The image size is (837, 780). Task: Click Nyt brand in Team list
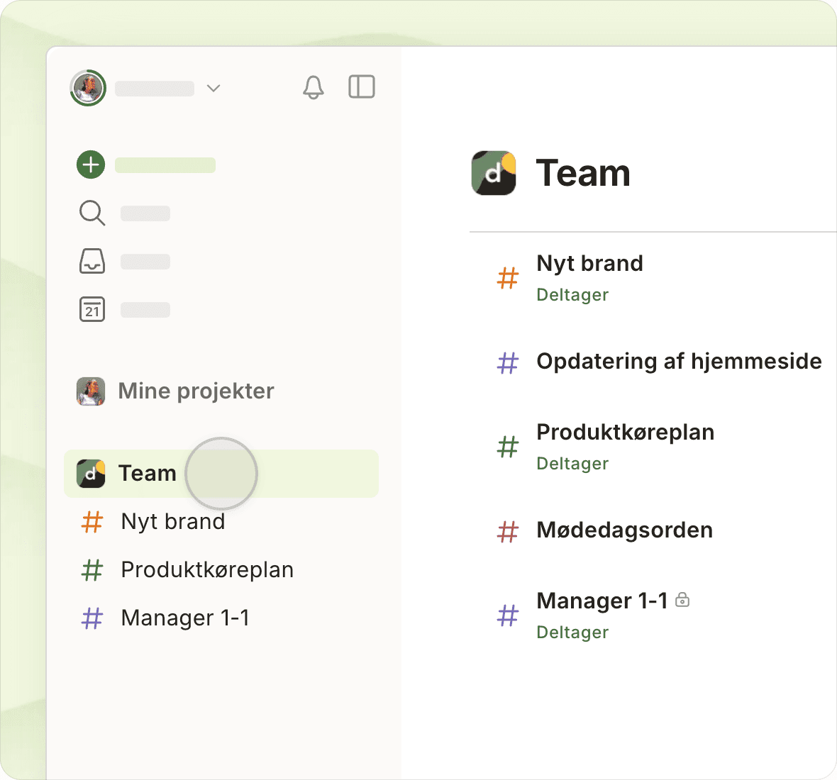[589, 263]
